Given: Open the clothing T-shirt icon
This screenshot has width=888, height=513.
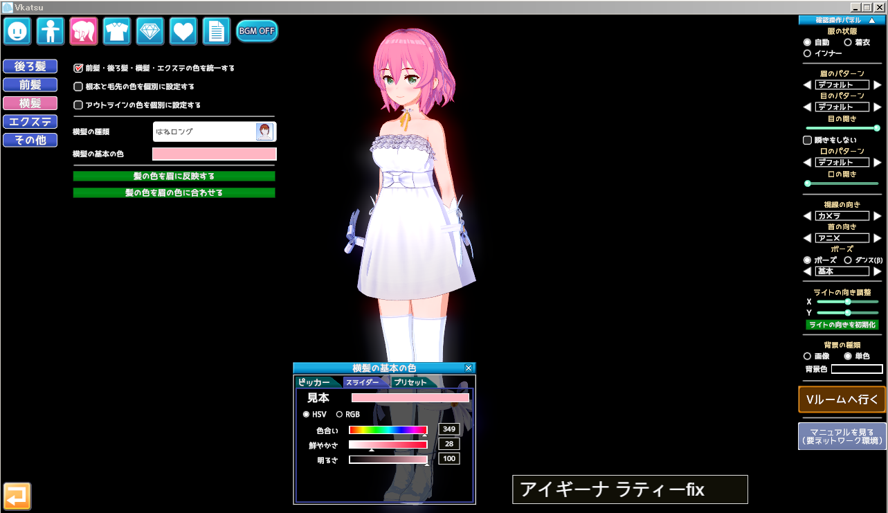Looking at the screenshot, I should click(x=117, y=31).
